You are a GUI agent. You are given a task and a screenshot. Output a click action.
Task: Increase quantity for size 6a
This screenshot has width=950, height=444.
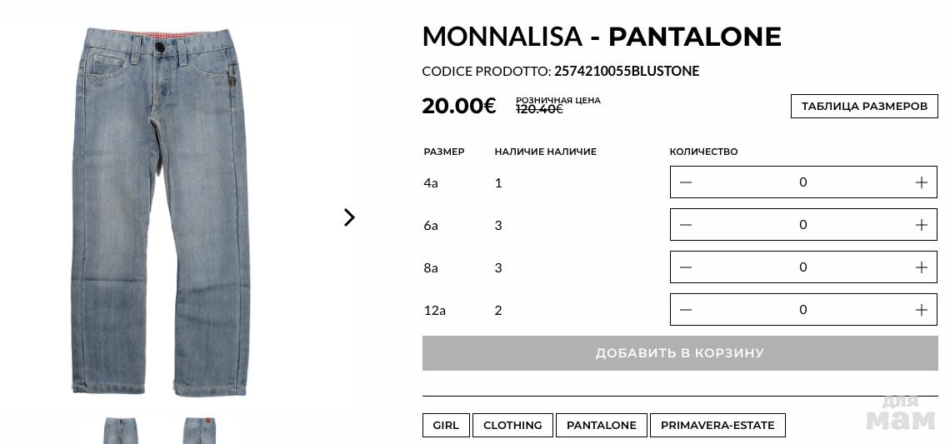pos(921,225)
